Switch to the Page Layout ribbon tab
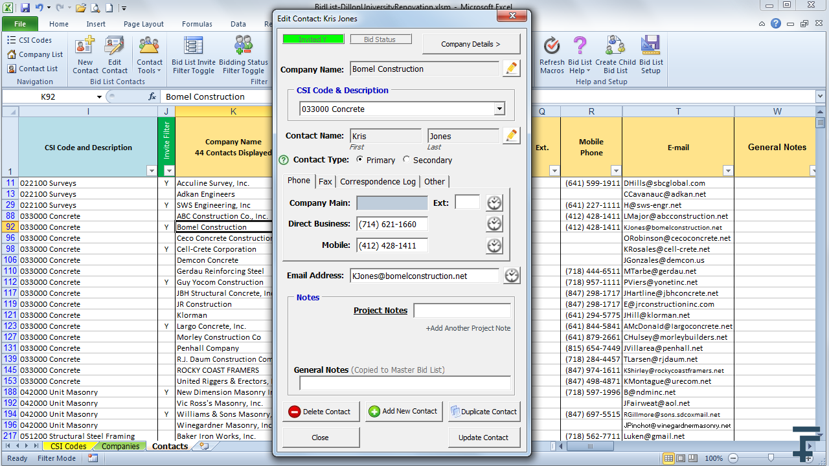This screenshot has height=466, width=829. pos(144,24)
